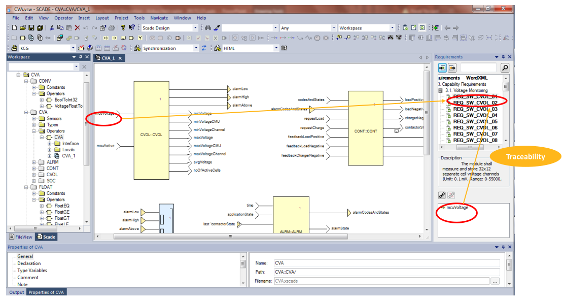
Task: Select REQ_SW_CVOL_05 requirement
Action: tap(475, 121)
